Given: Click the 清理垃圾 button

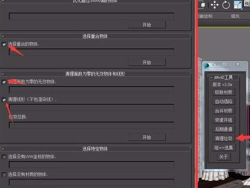Looking at the screenshot, I should 223,138.
